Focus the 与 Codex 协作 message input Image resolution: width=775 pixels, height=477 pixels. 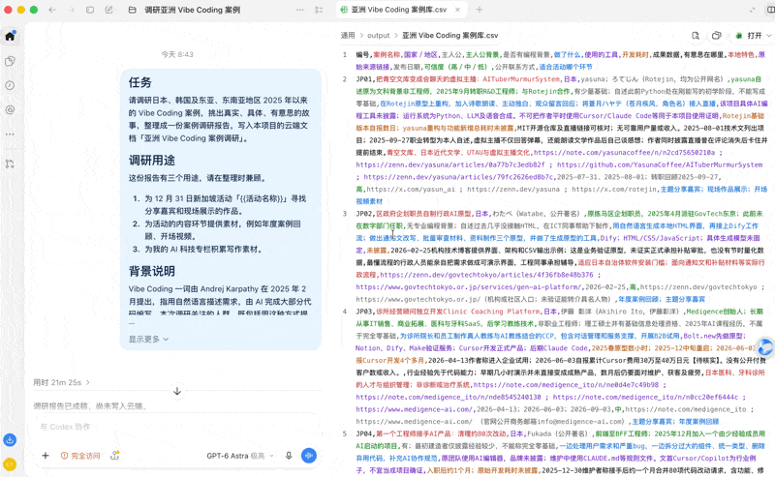(176, 427)
